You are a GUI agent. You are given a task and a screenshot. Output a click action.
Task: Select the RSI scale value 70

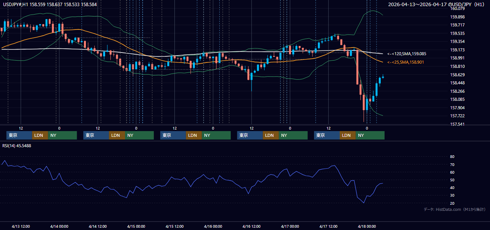[x=452, y=164]
